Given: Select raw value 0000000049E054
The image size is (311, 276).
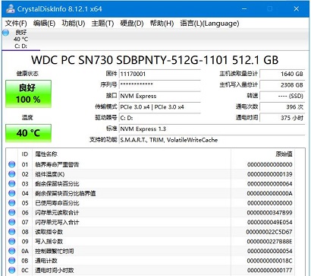Looking at the screenshot, I should pyautogui.click(x=270, y=222).
